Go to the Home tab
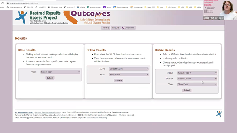 106,28
